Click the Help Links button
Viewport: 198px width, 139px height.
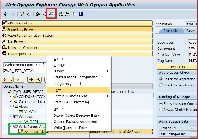(x=177, y=67)
